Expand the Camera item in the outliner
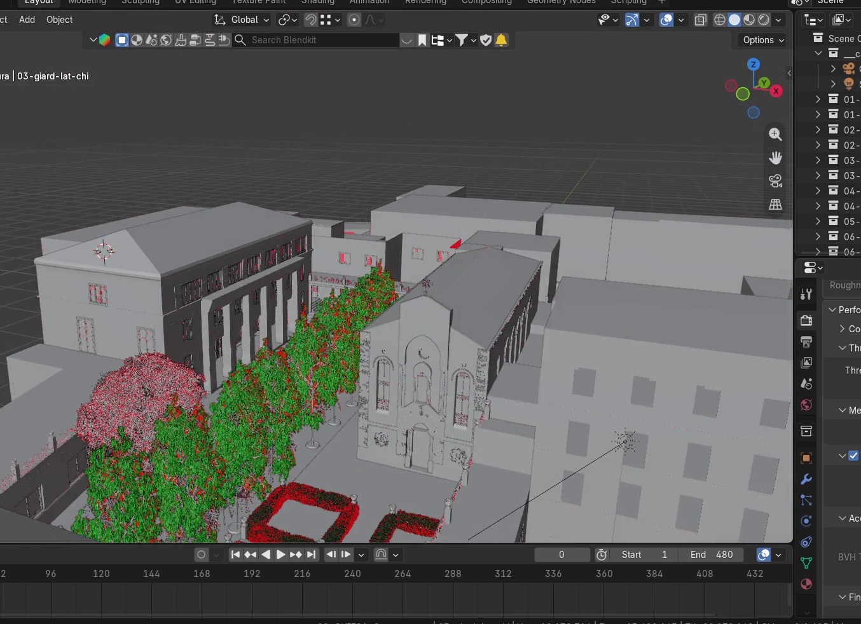 click(833, 68)
